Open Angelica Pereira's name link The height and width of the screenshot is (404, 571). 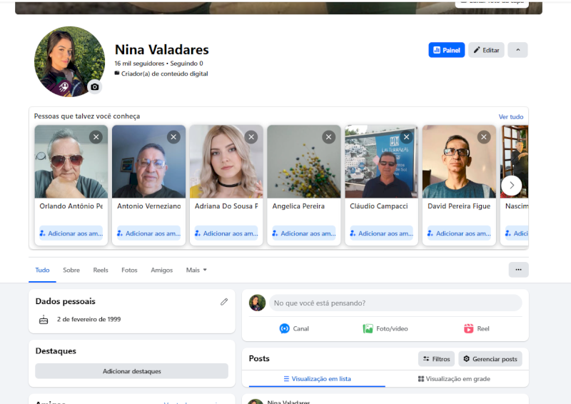(298, 206)
